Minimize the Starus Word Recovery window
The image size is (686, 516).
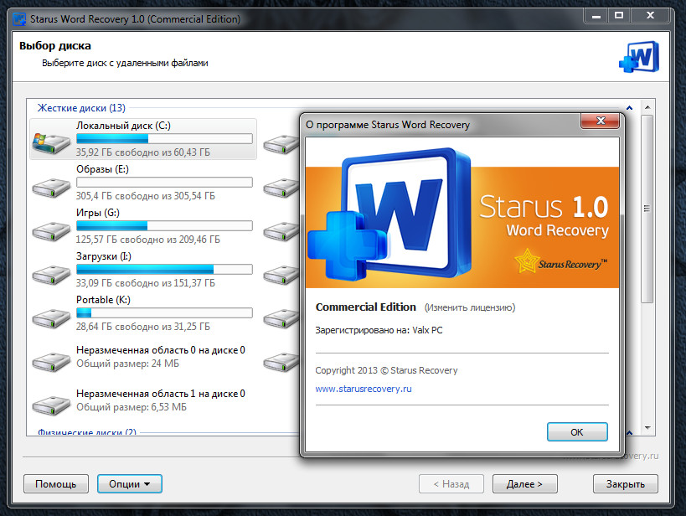596,16
